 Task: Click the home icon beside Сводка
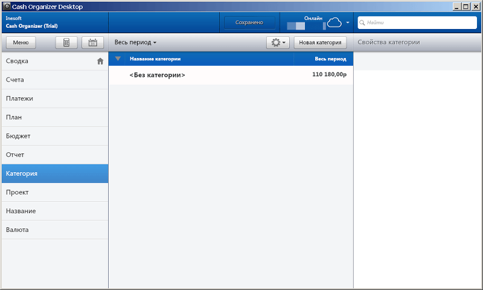100,61
